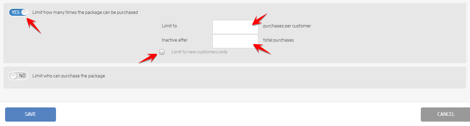
Task: Click the white knob of the YES toggle
Action: click(x=24, y=12)
